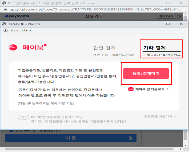Minimize the ISP/페이북 Chrome window

pos(155,24)
